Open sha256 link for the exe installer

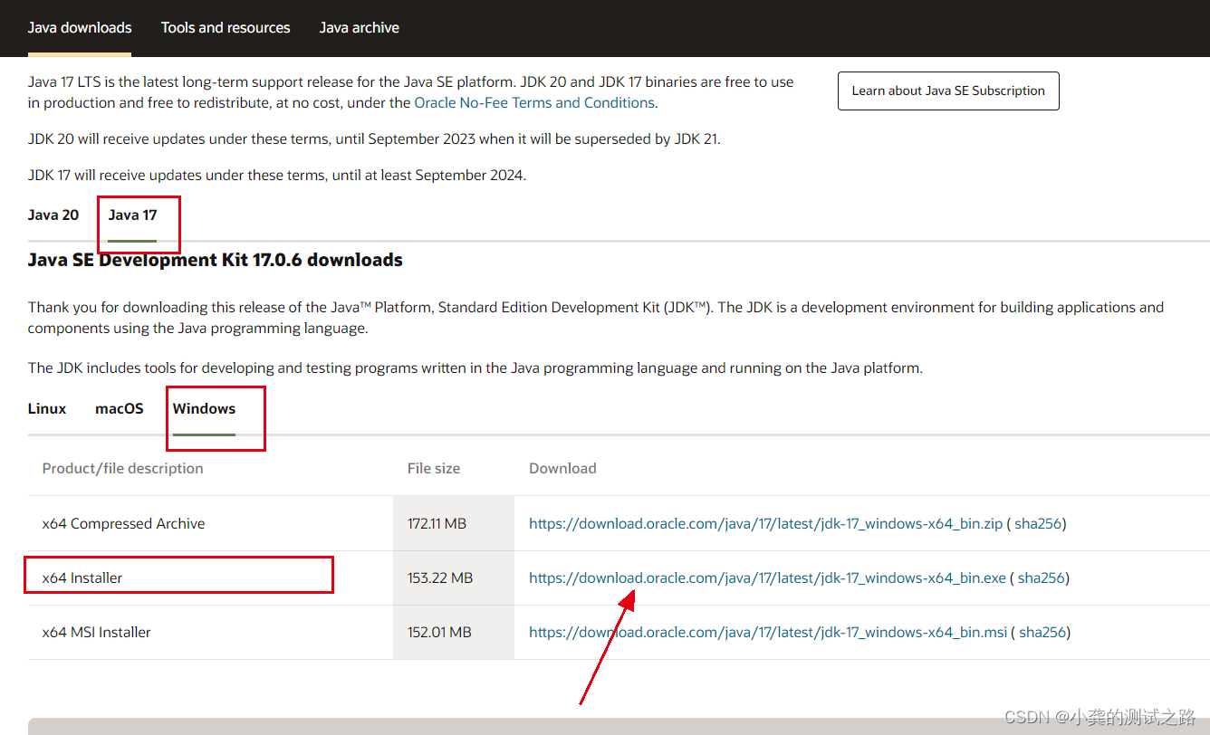coord(1042,577)
